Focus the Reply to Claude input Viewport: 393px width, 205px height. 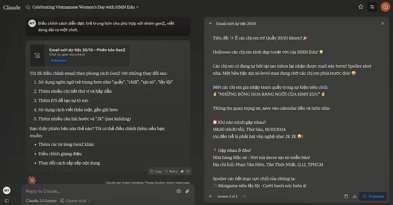tap(98, 191)
